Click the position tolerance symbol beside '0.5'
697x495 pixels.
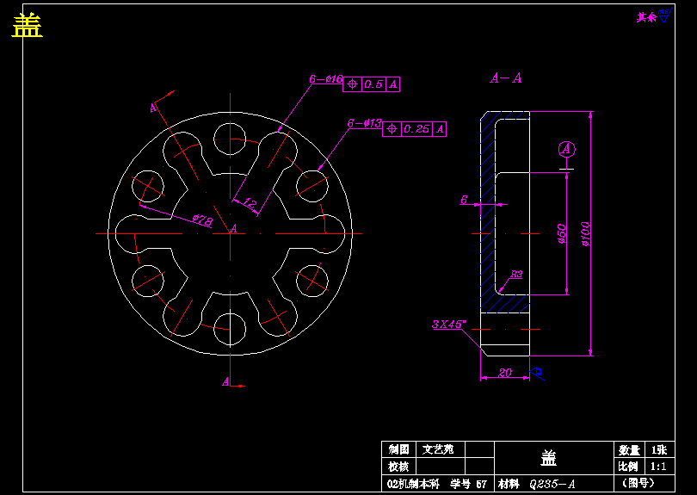352,84
